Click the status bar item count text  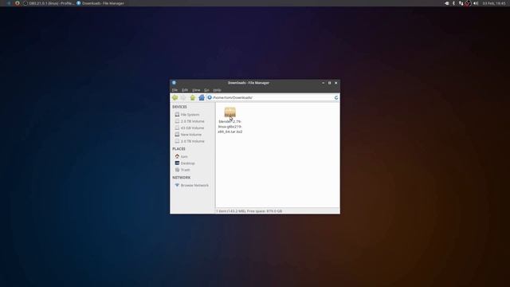[x=249, y=211]
